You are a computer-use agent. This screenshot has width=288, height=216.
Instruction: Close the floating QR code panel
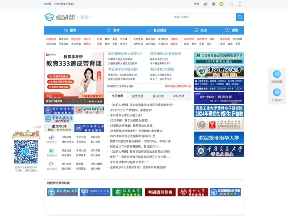(x=37, y=127)
